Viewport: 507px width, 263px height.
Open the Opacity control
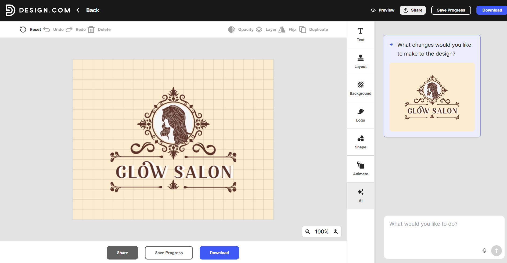241,30
